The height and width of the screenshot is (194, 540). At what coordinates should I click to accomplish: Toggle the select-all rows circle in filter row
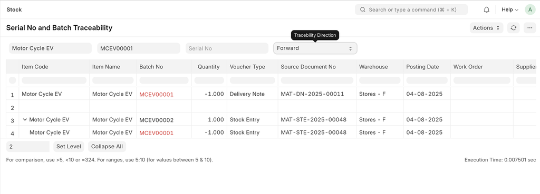[x=13, y=80]
